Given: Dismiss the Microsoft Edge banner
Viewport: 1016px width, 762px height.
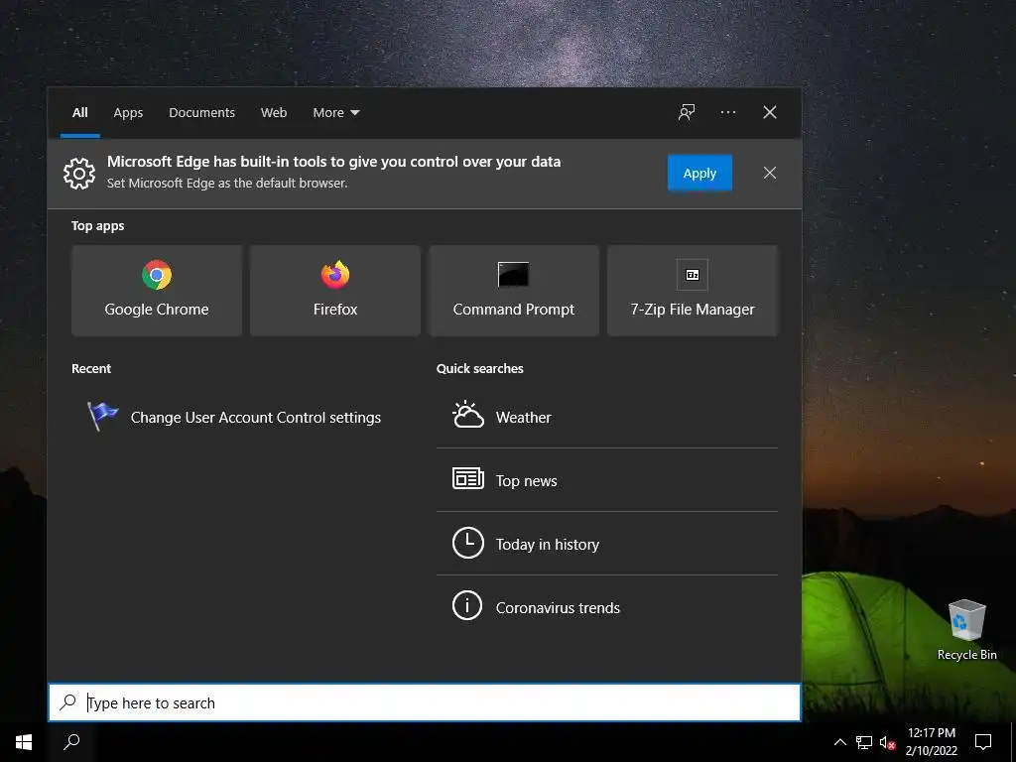Looking at the screenshot, I should [769, 173].
